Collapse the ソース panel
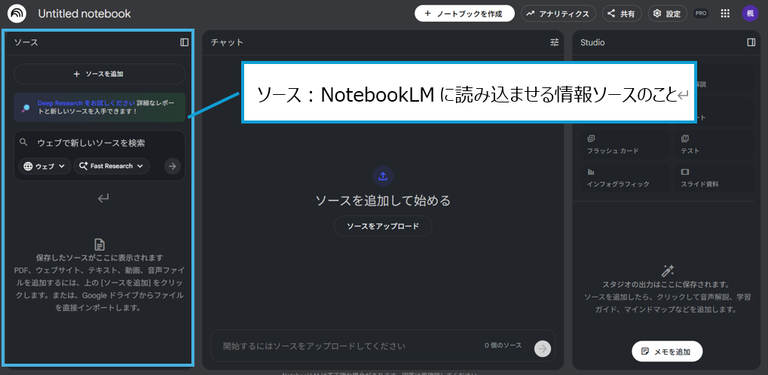This screenshot has height=375, width=768. [184, 42]
